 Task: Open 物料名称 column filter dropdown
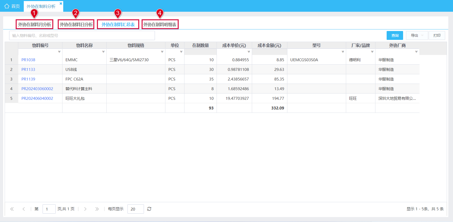tap(103, 52)
